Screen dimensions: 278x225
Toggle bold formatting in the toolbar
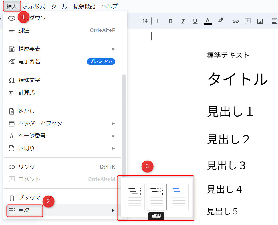[170, 21]
